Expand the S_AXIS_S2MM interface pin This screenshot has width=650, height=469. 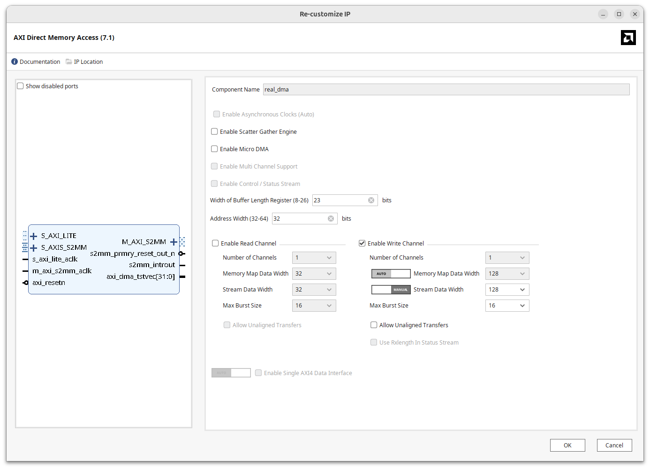click(x=33, y=247)
